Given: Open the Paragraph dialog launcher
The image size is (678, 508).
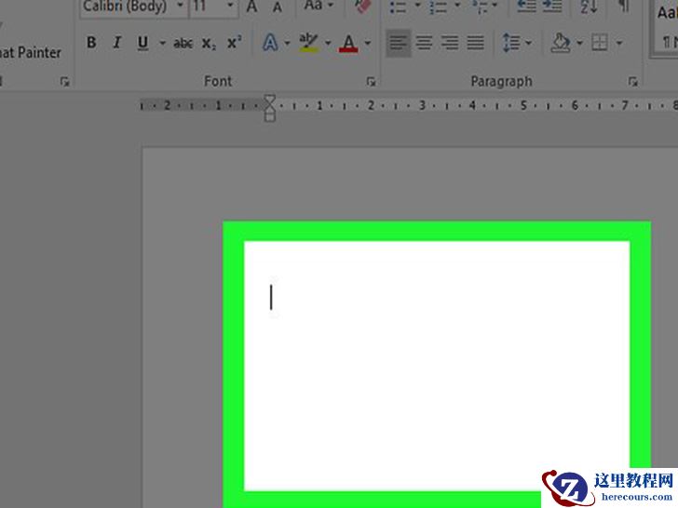Looking at the screenshot, I should click(633, 81).
